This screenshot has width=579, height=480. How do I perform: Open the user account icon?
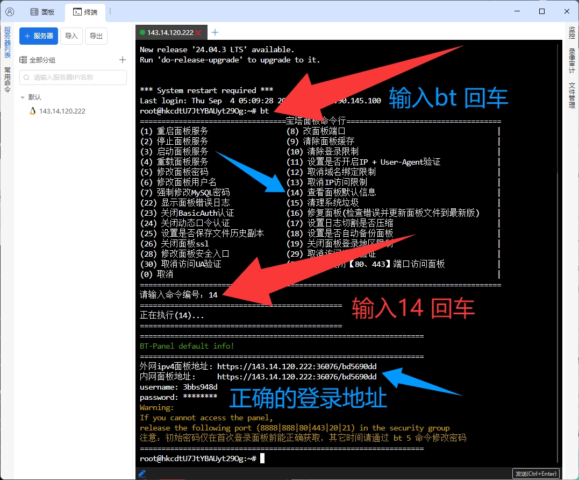pyautogui.click(x=10, y=12)
